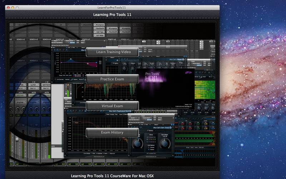The width and height of the screenshot is (286, 179).
Task: Click the zoom window button
Action: coord(17,8)
